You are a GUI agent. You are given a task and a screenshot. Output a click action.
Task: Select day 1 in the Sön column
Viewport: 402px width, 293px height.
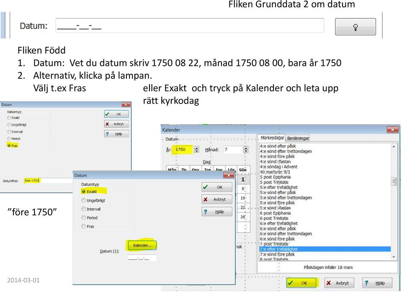click(x=243, y=179)
